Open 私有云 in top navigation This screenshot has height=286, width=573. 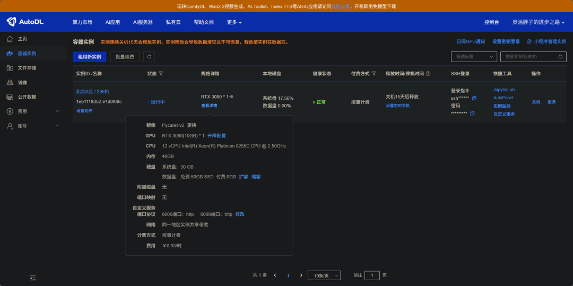coord(173,22)
